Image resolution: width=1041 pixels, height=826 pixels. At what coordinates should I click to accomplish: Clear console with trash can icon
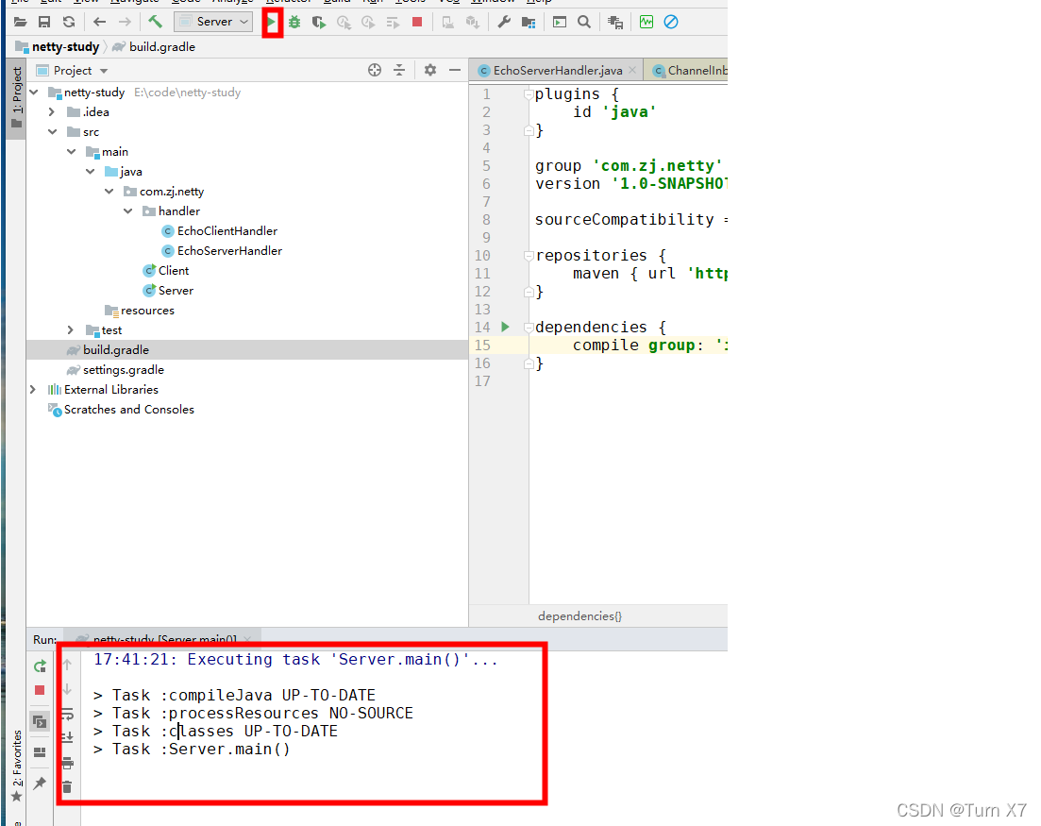(67, 787)
